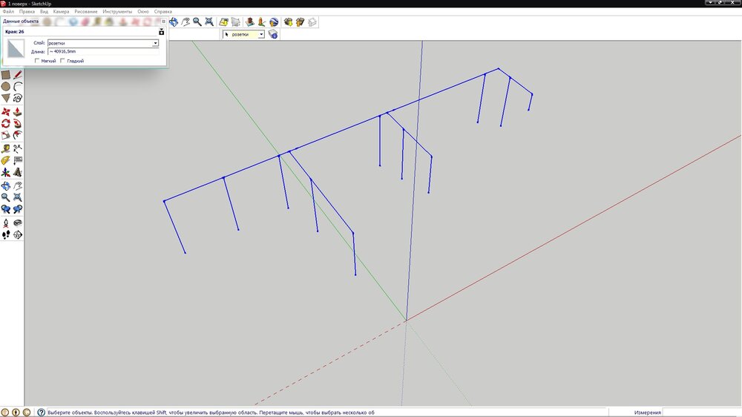Image resolution: width=742 pixels, height=417 pixels.
Task: Click the help question mark in status bar
Action: tap(41, 412)
